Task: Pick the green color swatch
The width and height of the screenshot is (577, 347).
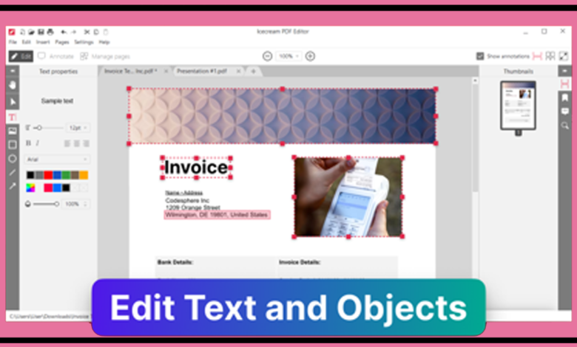Action: [66, 175]
